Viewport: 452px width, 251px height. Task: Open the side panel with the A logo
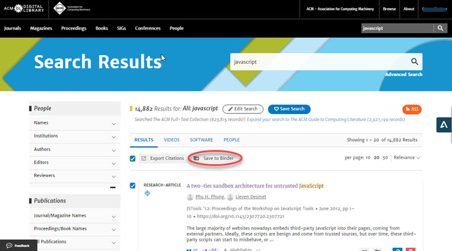[444, 125]
